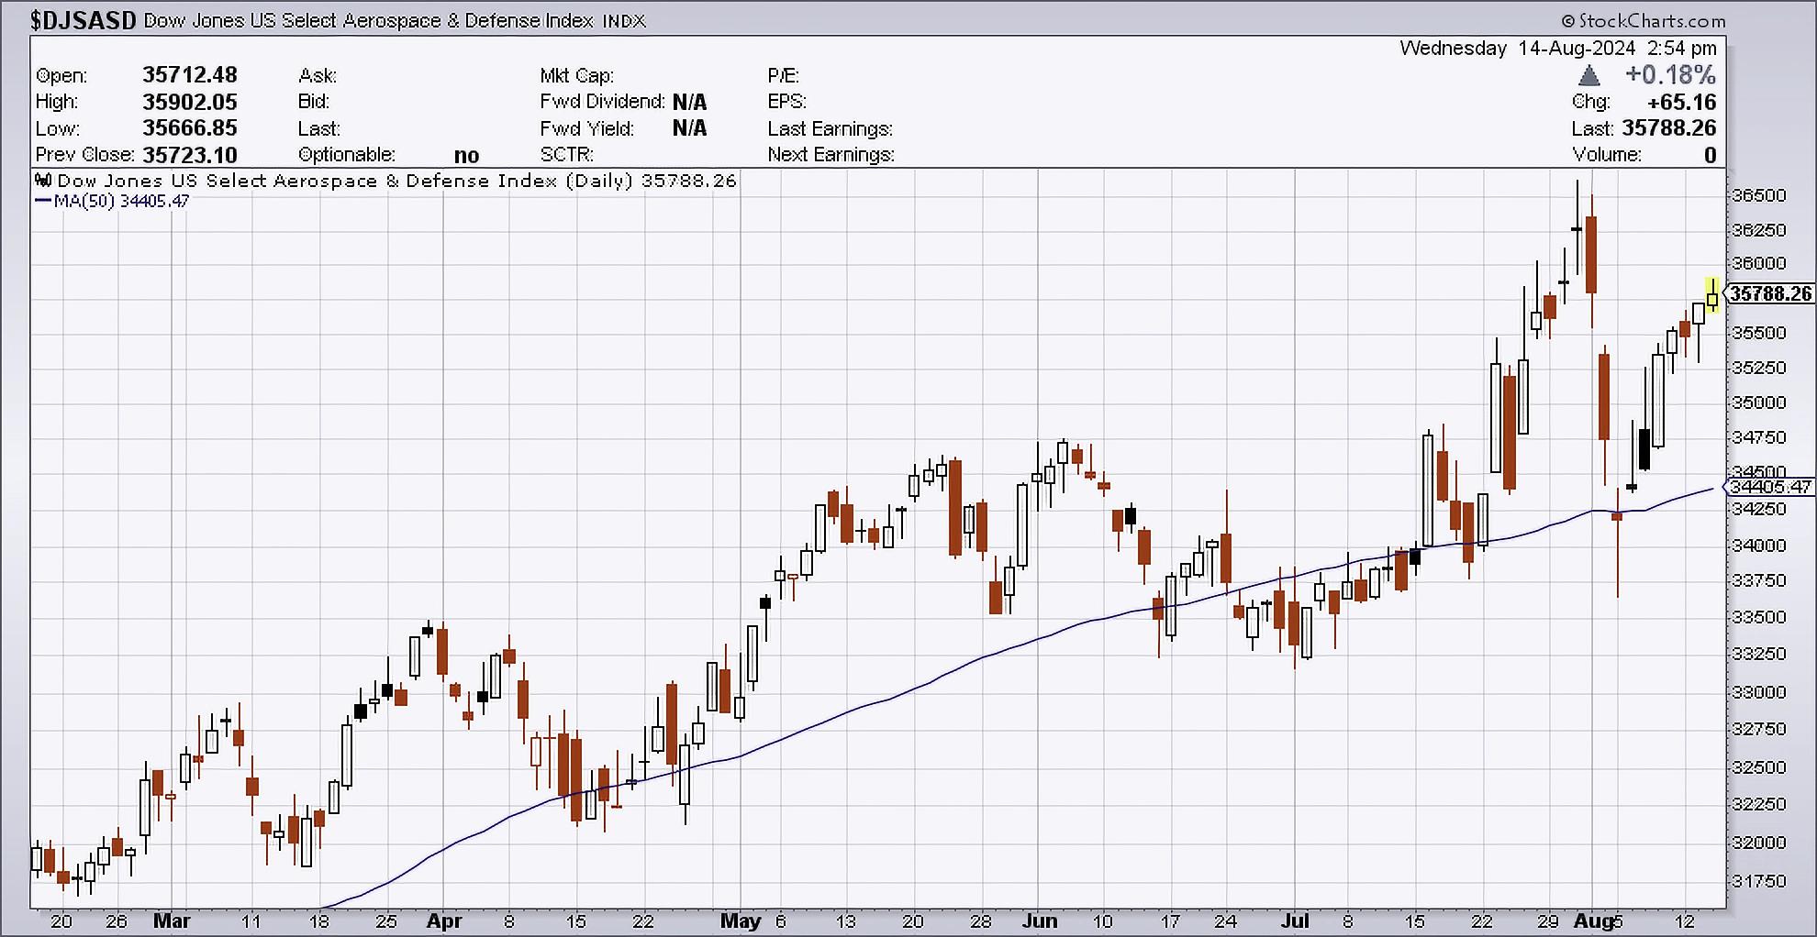
Task: Click the INDX exchange label
Action: coord(624,21)
